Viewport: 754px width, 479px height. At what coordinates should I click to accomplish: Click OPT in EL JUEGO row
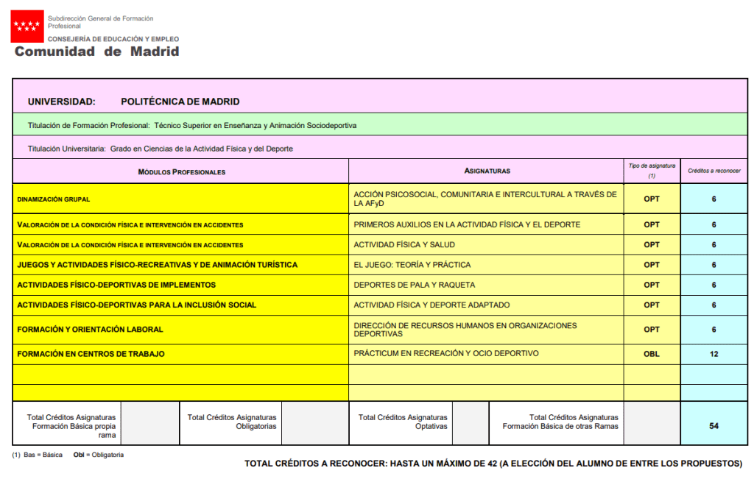[652, 265]
